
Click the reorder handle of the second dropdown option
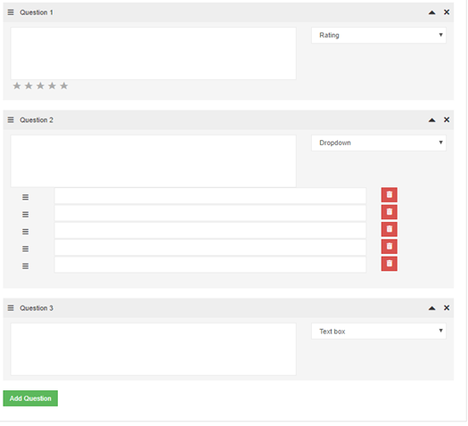point(25,215)
